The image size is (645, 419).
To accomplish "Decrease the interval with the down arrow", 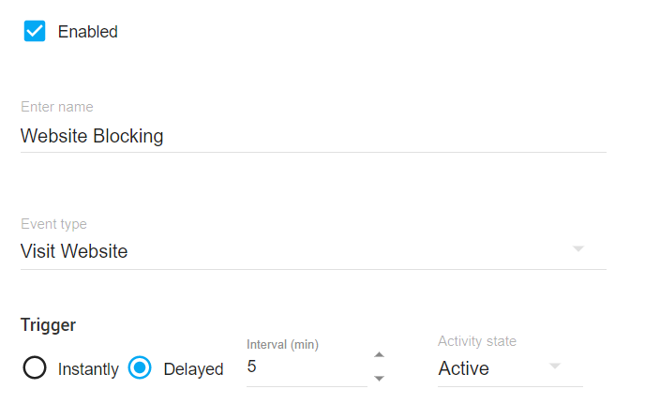I will [x=379, y=378].
